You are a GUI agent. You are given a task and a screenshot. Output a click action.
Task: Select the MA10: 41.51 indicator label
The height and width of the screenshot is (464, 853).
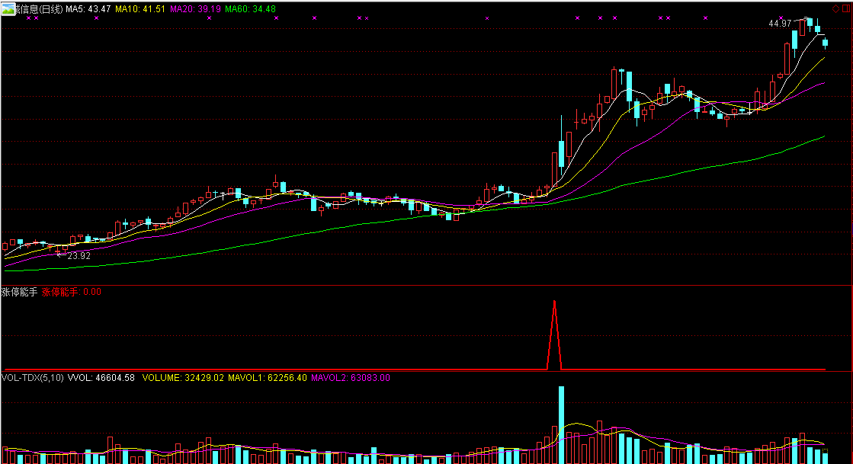pyautogui.click(x=139, y=9)
